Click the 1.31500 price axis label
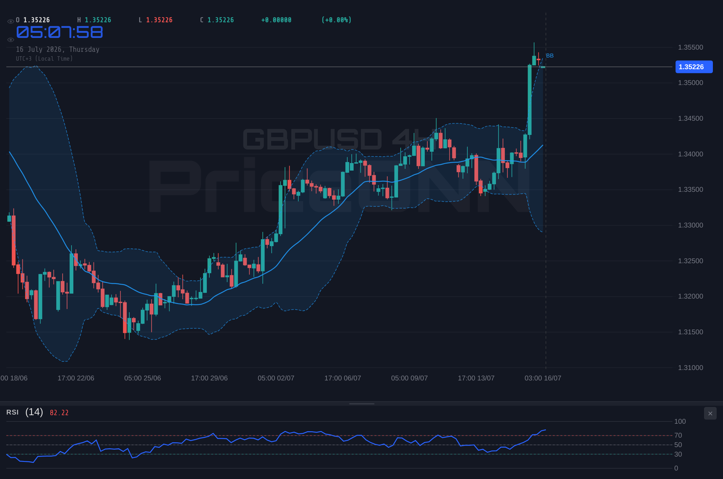 [690, 332]
